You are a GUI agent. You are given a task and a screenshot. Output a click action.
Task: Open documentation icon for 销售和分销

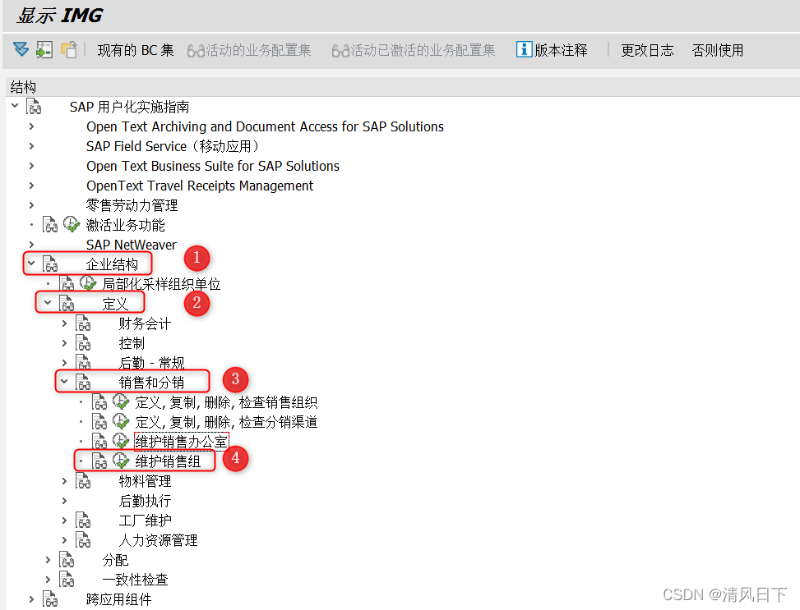[x=83, y=383]
